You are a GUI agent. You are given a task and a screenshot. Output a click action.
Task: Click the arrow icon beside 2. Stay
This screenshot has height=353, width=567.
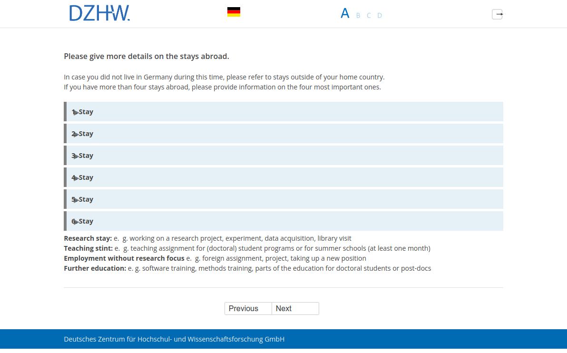point(76,135)
